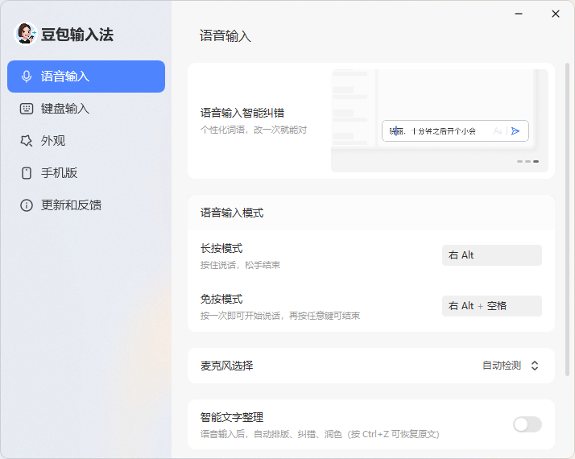Screen dimensions: 575x459
Task: Click the microphone icon in sidebar
Action: 27,76
